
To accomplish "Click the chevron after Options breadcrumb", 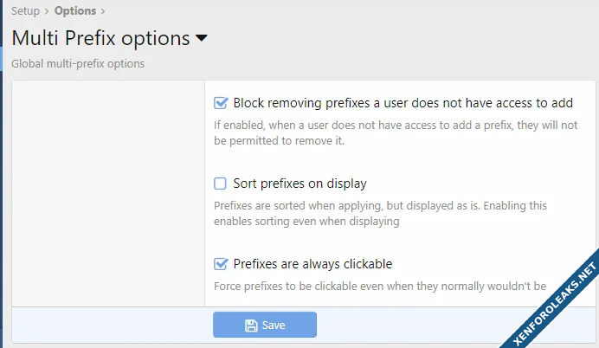I will pyautogui.click(x=103, y=11).
